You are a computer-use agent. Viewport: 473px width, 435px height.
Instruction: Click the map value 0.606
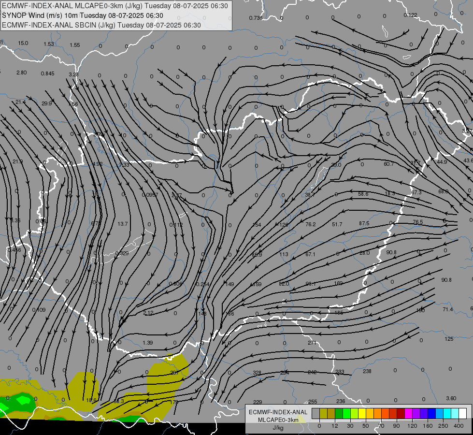[x=175, y=284]
